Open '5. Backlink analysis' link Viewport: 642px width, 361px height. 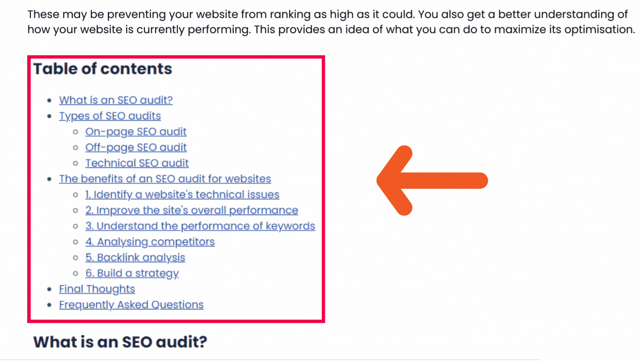tap(136, 258)
